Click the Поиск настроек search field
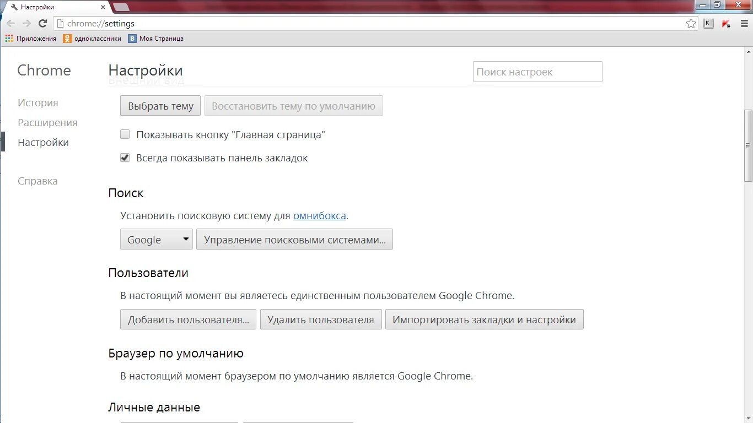Image resolution: width=753 pixels, height=423 pixels. click(x=537, y=72)
